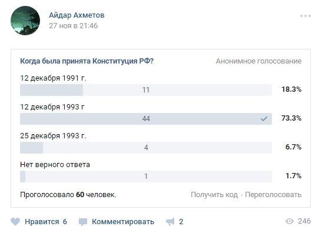The image size is (322, 233).
Task: Click the eye views icon
Action: [x=290, y=221]
